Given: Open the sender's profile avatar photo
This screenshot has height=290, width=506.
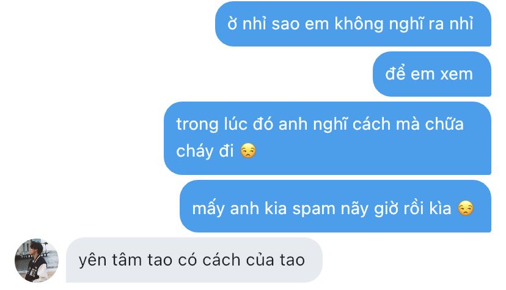Looking at the screenshot, I should click(x=37, y=260).
